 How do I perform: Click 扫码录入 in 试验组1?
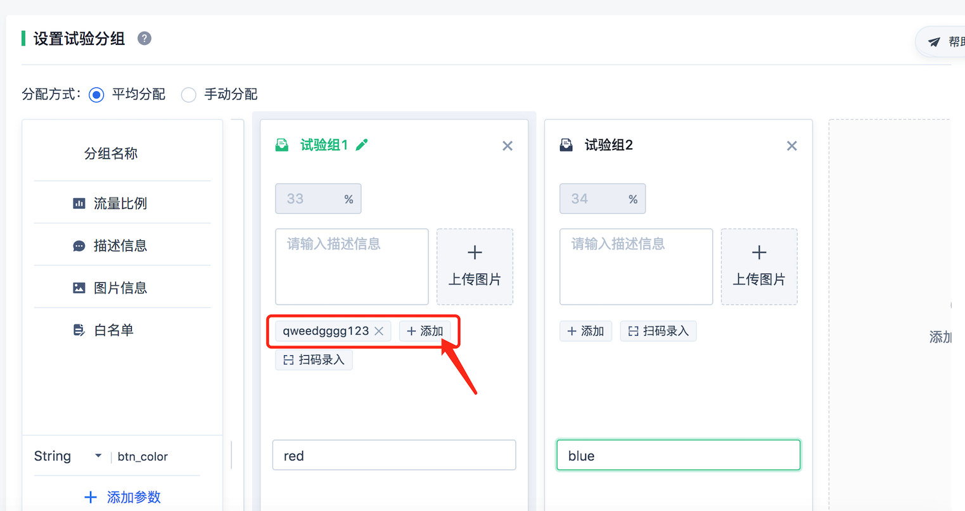tap(314, 360)
